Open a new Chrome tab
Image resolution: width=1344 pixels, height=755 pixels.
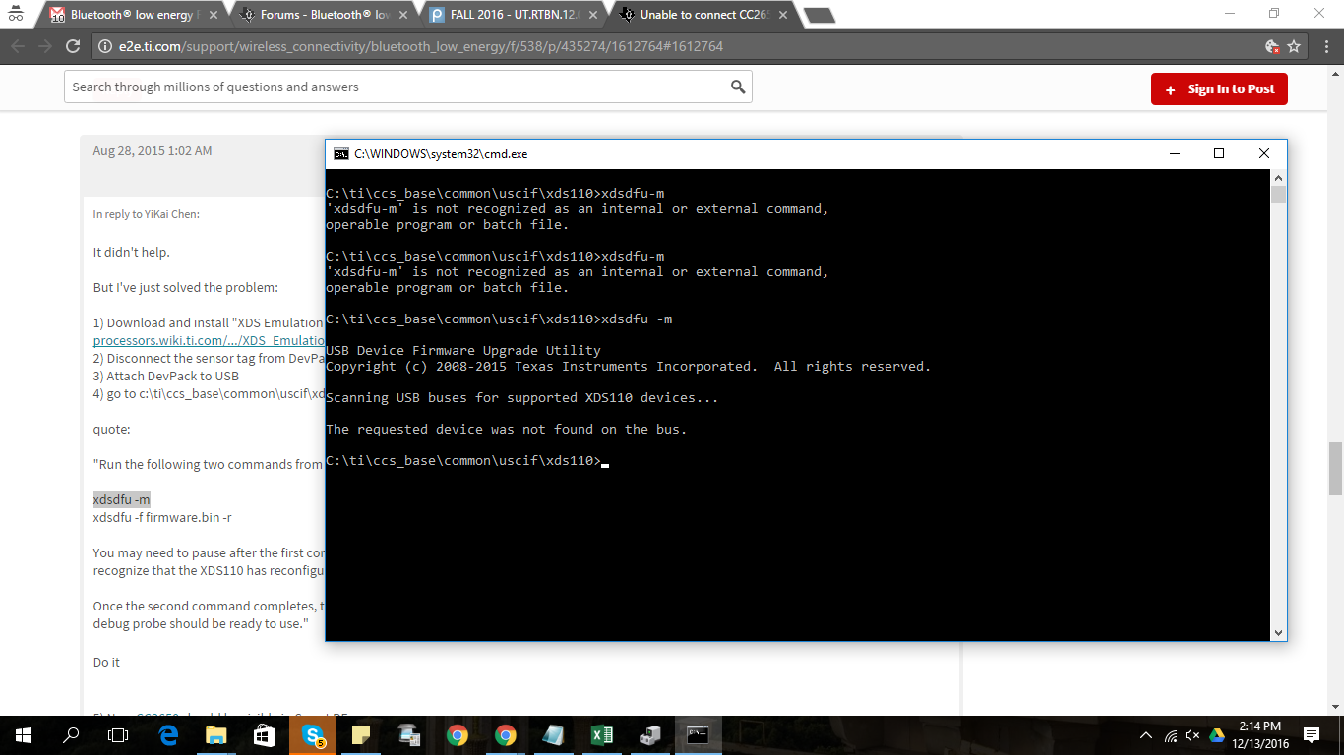819,15
